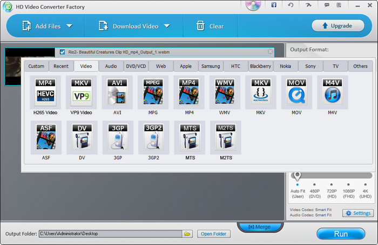The width and height of the screenshot is (378, 245).
Task: Click the disc burner icon in title bar
Action: [x=253, y=5]
